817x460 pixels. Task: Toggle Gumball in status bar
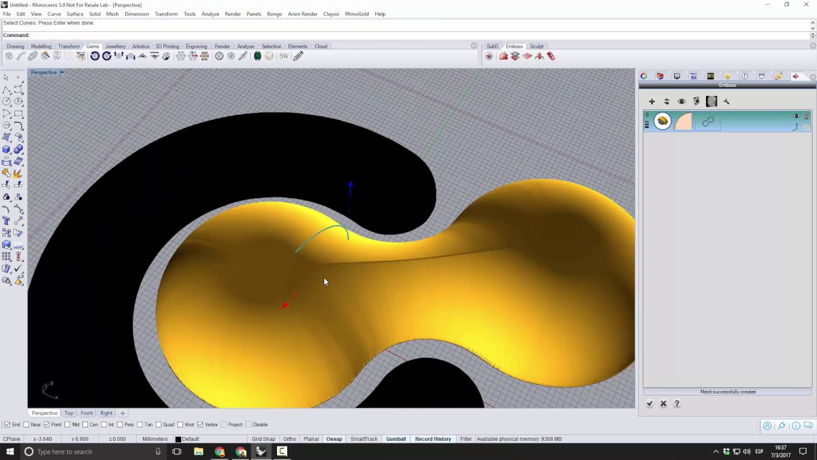pyautogui.click(x=396, y=439)
